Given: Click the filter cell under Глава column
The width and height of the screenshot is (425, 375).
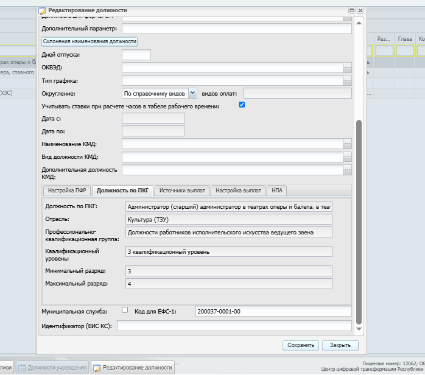Looking at the screenshot, I should (405, 51).
